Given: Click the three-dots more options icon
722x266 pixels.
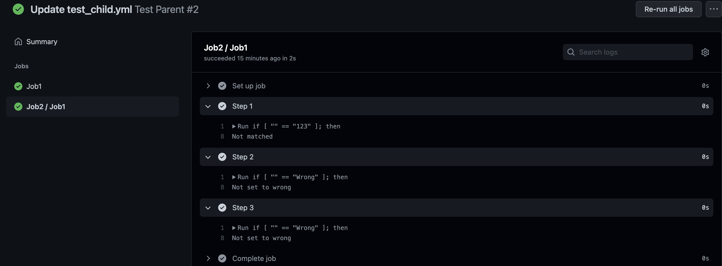Looking at the screenshot, I should coord(714,9).
